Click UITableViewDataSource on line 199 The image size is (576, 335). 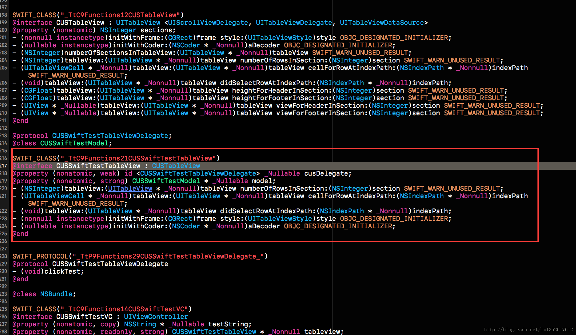(382, 23)
